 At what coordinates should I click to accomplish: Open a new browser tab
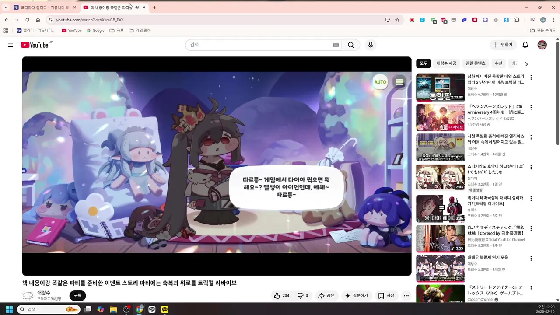[x=154, y=7]
